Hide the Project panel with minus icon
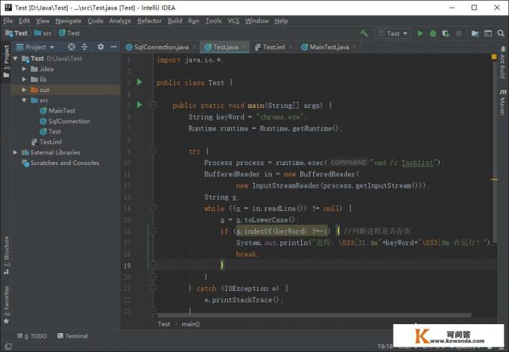 pyautogui.click(x=114, y=47)
